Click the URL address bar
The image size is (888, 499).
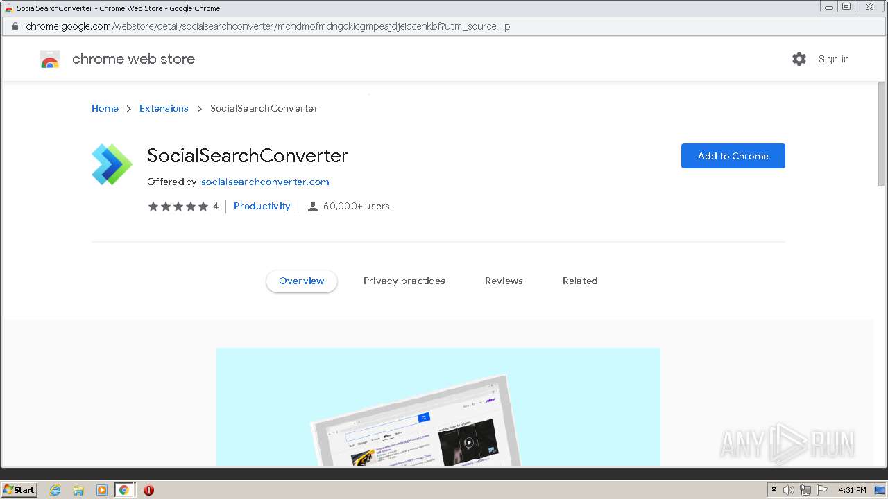tap(444, 26)
